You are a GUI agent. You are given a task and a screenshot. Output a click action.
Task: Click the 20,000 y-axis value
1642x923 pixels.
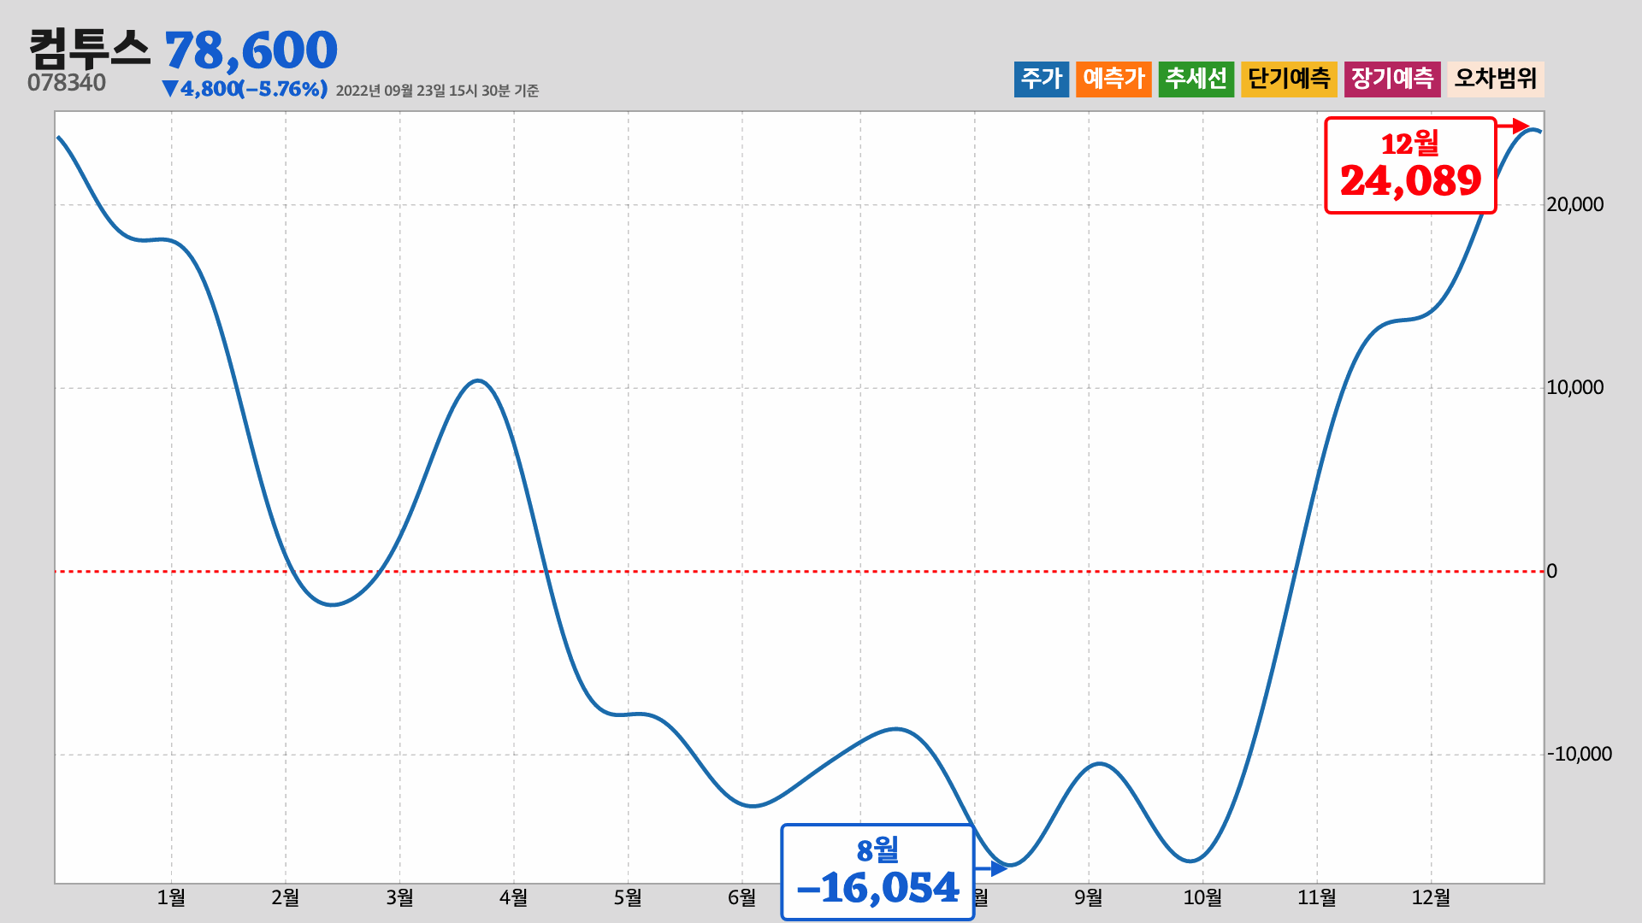pyautogui.click(x=1575, y=204)
